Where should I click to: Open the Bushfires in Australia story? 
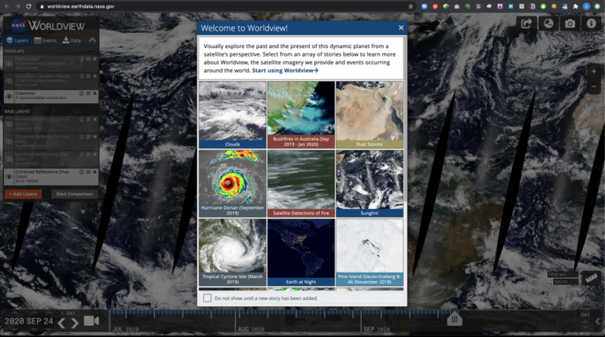coord(301,115)
